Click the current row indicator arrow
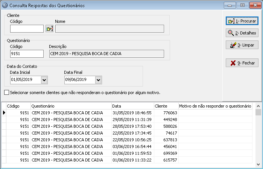This screenshot has width=263, height=169. [x=4, y=113]
